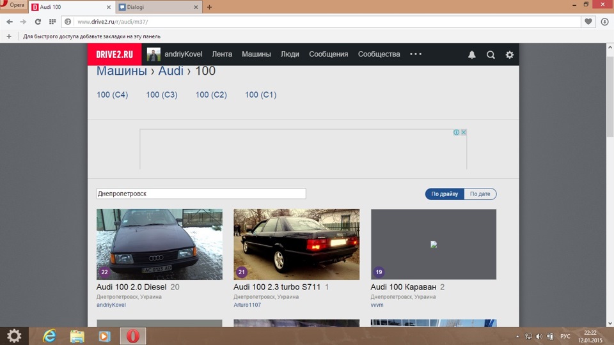Click the 21 drive badge on second photo
614x345 pixels.
tap(242, 272)
